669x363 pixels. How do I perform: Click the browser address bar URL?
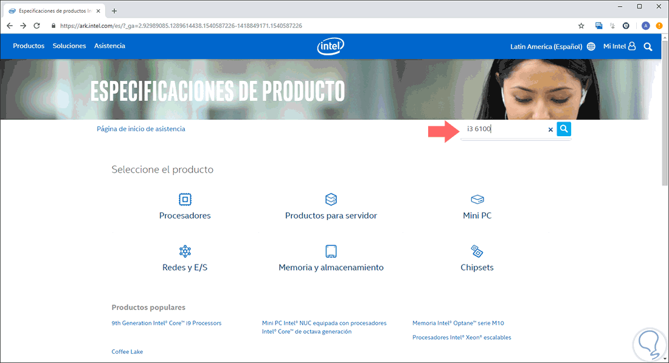pos(181,26)
